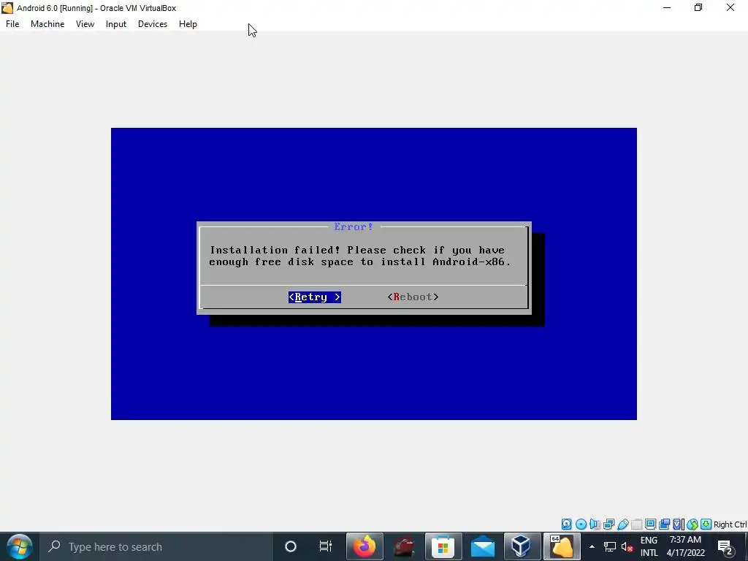Viewport: 748px width, 561px height.
Task: Show hidden system tray icons
Action: click(592, 546)
